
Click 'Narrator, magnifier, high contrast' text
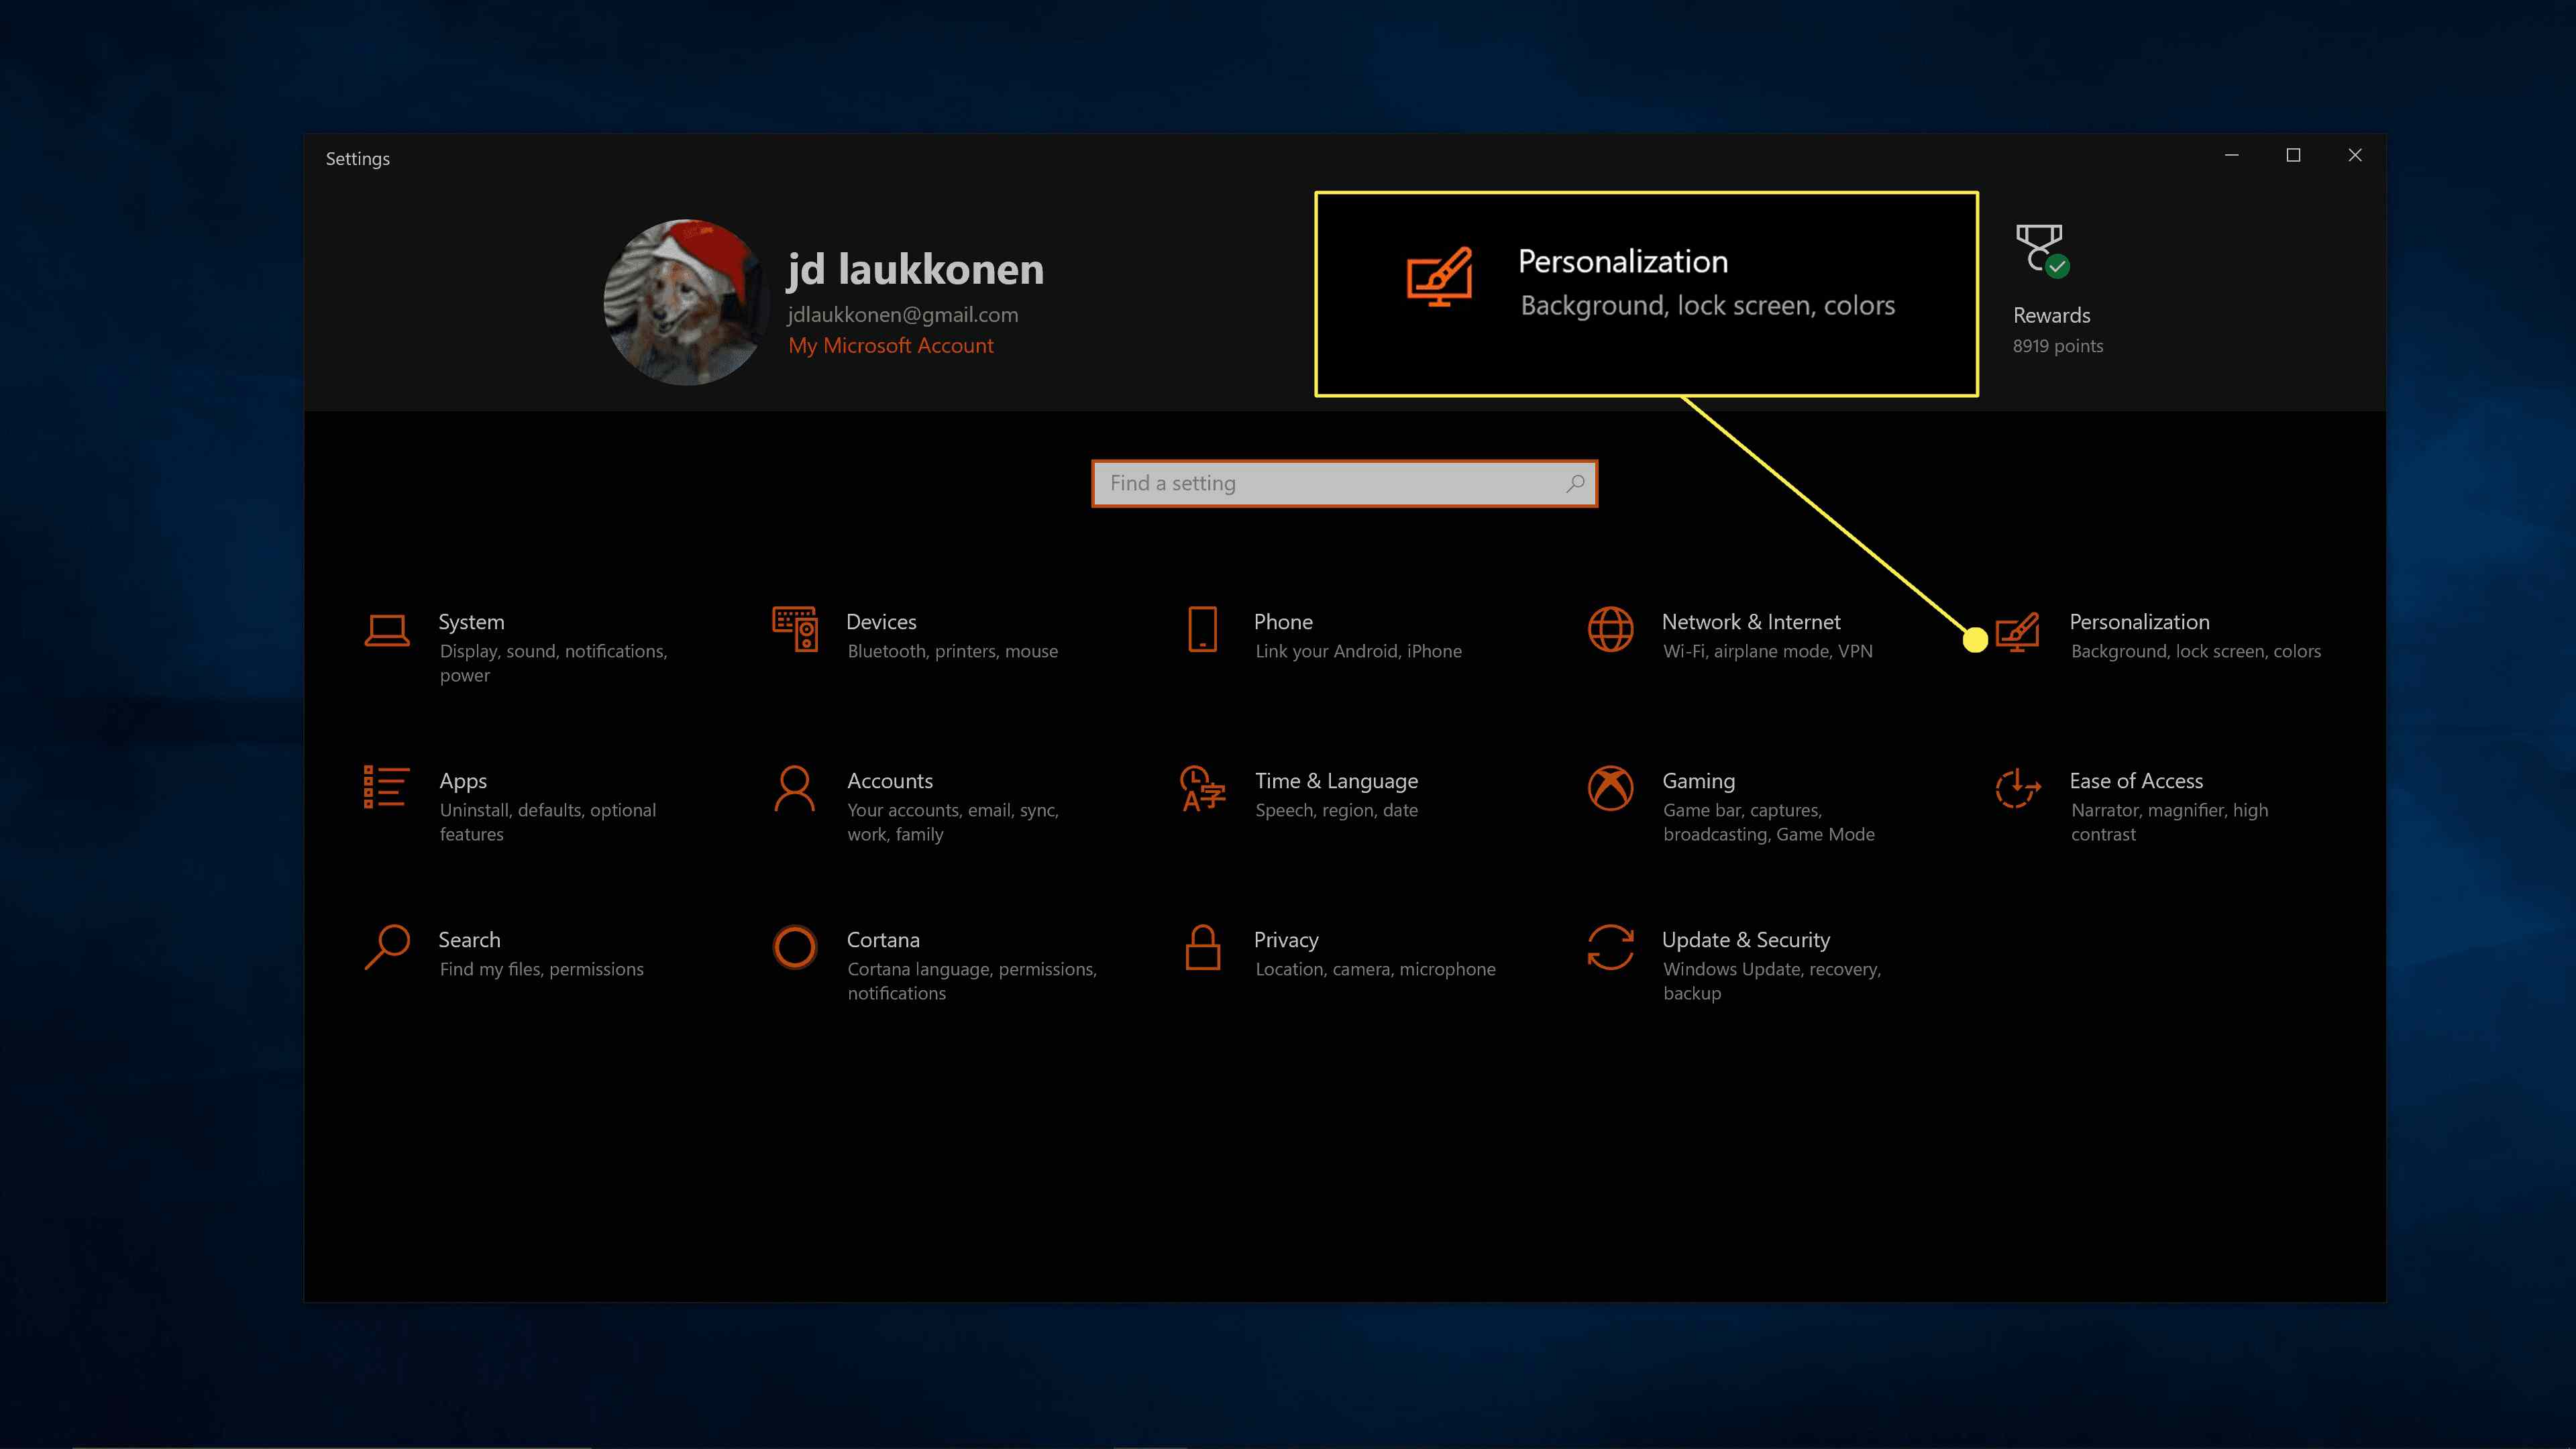point(2169,822)
